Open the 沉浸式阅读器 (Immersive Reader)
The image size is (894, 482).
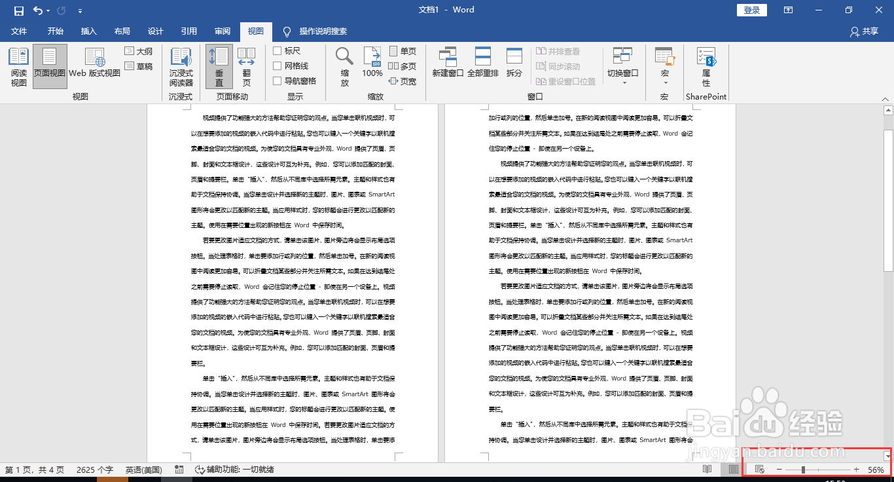pyautogui.click(x=181, y=65)
